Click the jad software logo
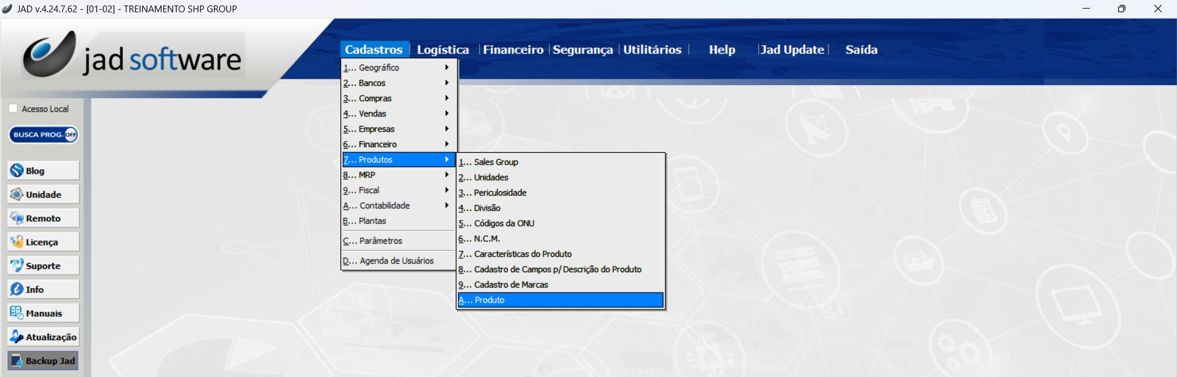 pyautogui.click(x=133, y=55)
